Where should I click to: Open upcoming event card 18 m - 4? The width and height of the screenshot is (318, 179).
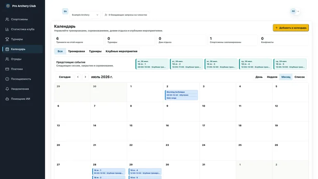[255, 64]
